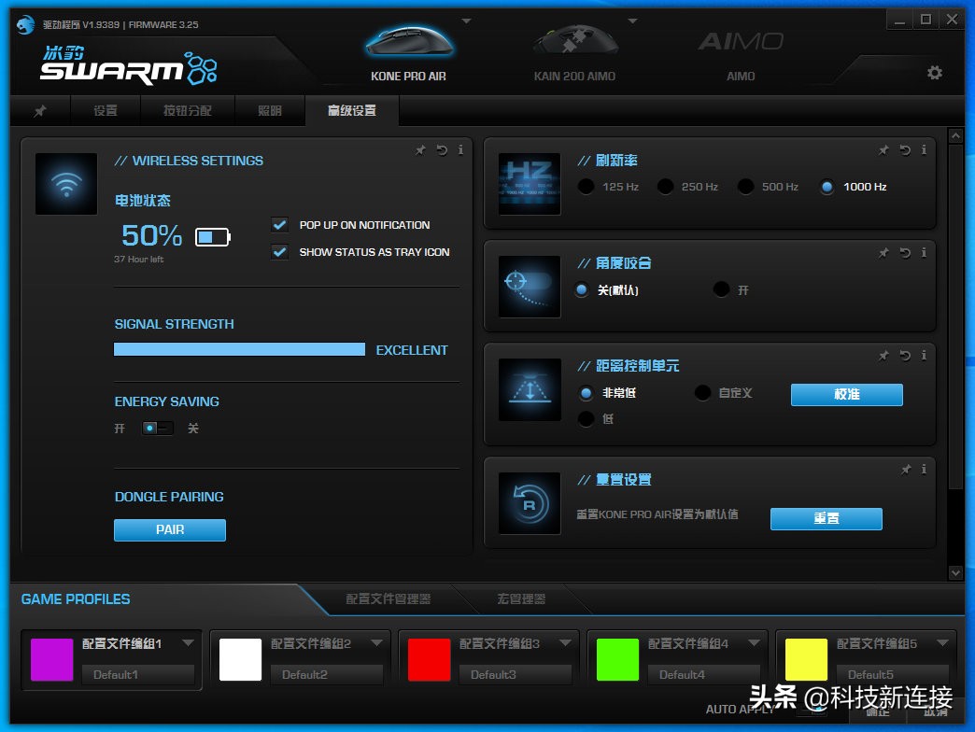
Task: Click the lift-off distance control icon
Action: point(530,389)
